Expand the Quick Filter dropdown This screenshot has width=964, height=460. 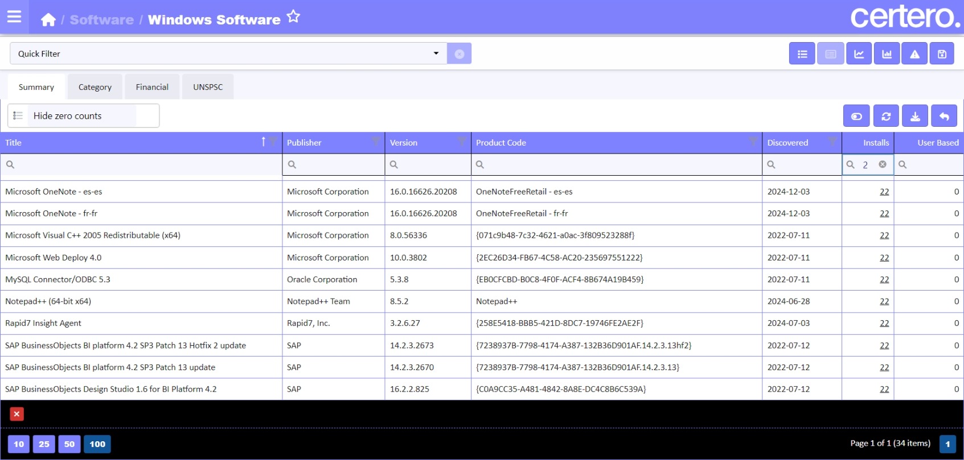tap(436, 53)
